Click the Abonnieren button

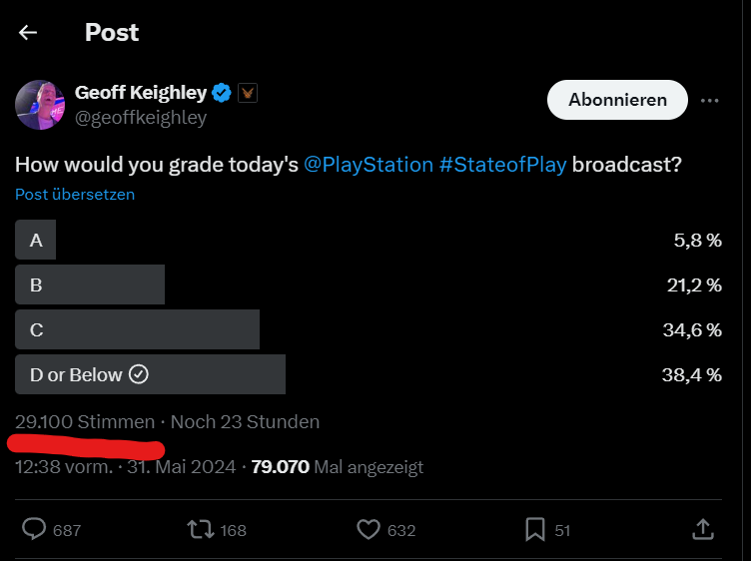click(x=617, y=100)
